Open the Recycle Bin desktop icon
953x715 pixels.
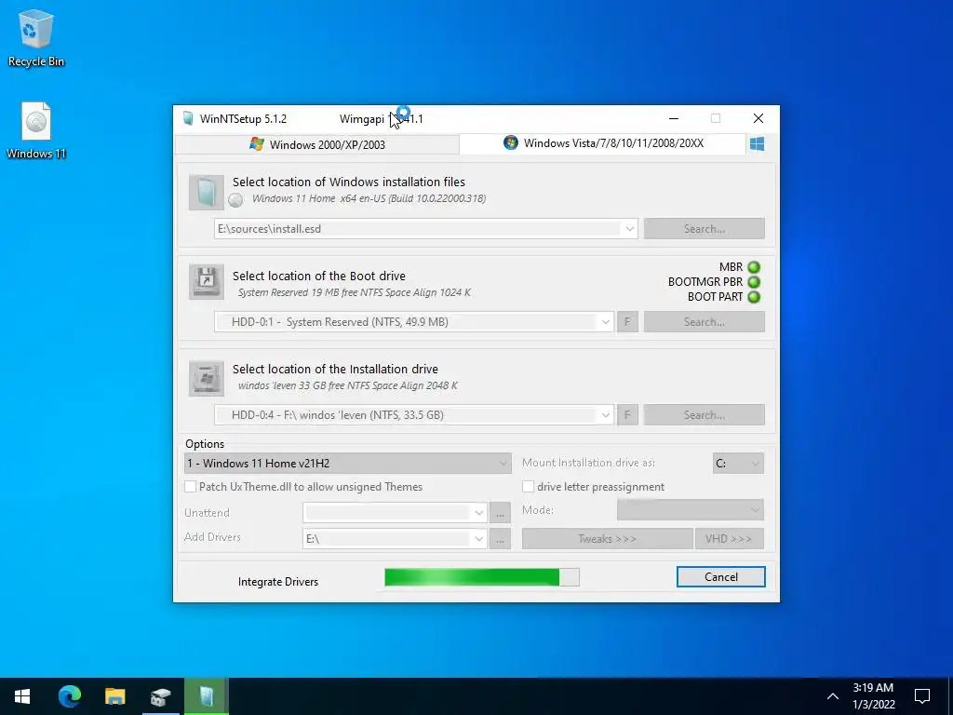(x=36, y=37)
